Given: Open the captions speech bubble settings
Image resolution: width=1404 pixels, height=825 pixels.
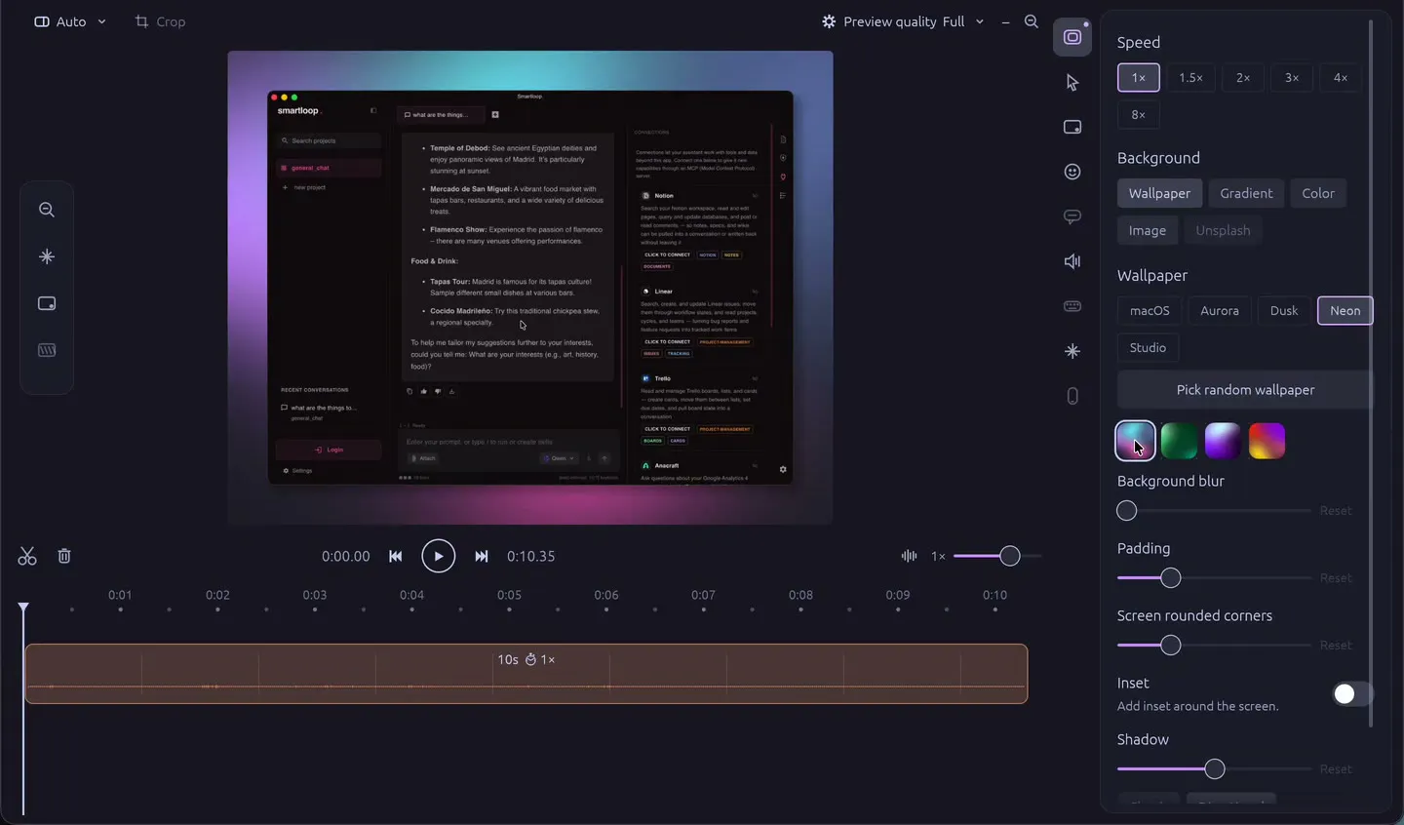Looking at the screenshot, I should pyautogui.click(x=1072, y=216).
